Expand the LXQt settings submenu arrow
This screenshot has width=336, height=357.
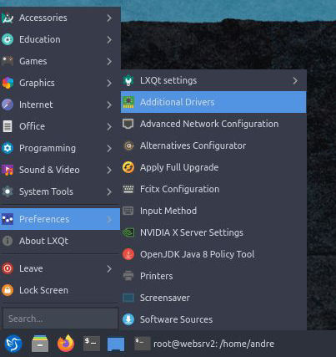(x=295, y=80)
